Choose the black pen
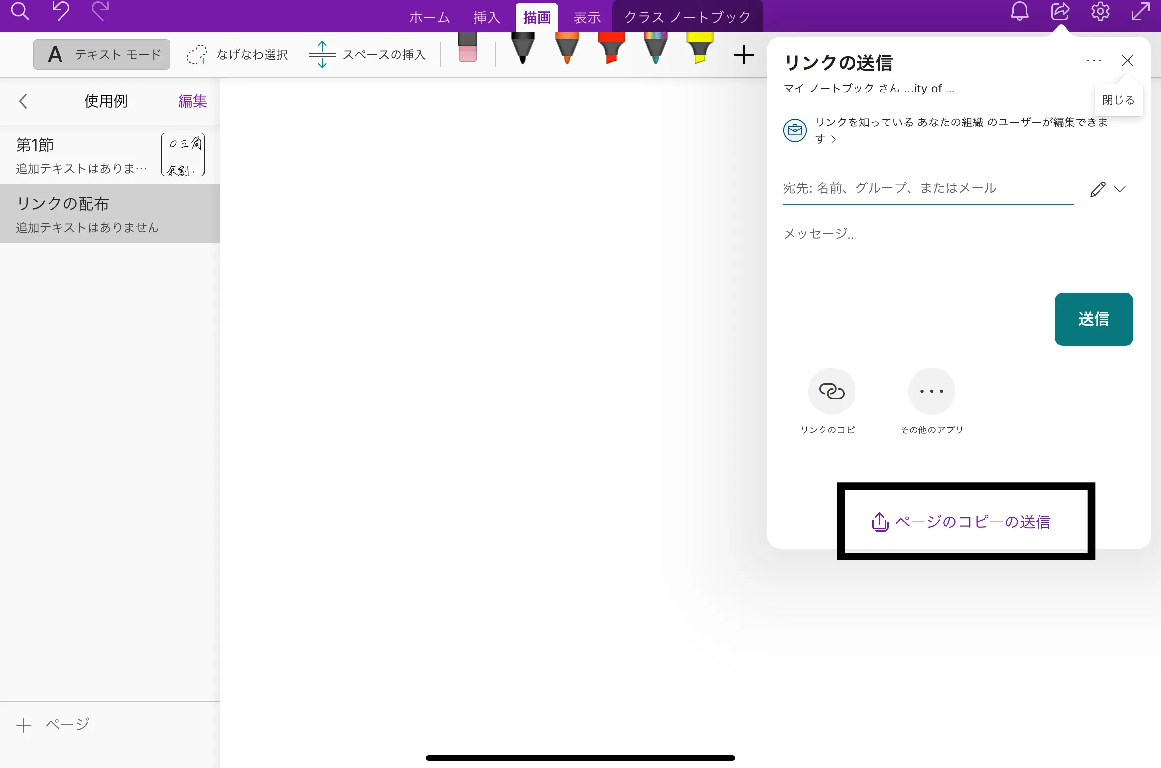Viewport: 1161px width, 768px height. point(522,48)
